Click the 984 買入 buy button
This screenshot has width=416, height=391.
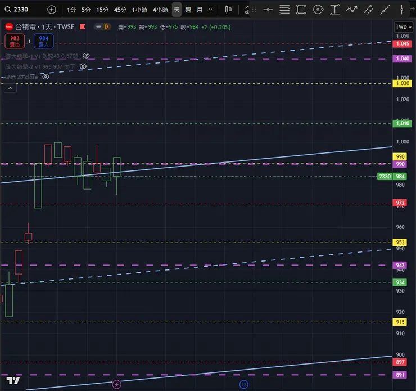44,41
